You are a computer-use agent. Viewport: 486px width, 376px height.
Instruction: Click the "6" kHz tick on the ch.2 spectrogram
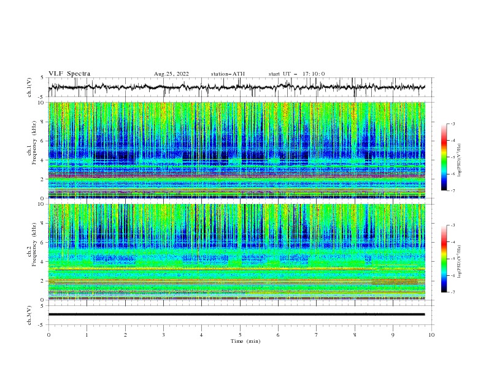[44, 243]
